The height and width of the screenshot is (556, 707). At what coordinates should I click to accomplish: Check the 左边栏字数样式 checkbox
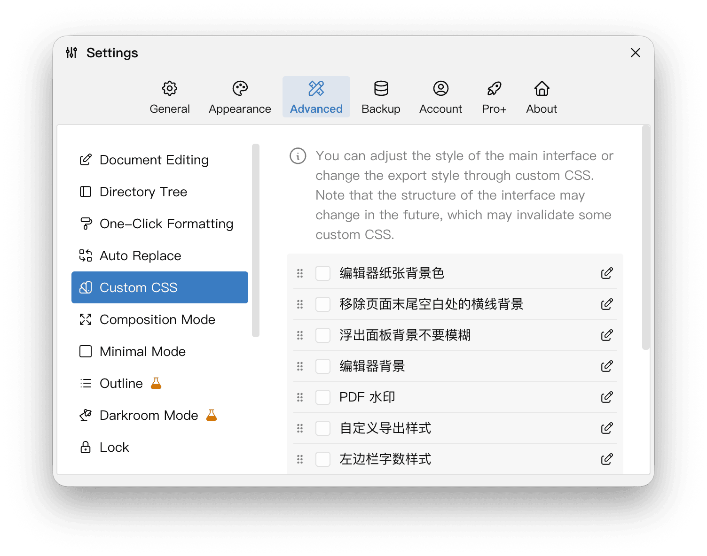323,459
